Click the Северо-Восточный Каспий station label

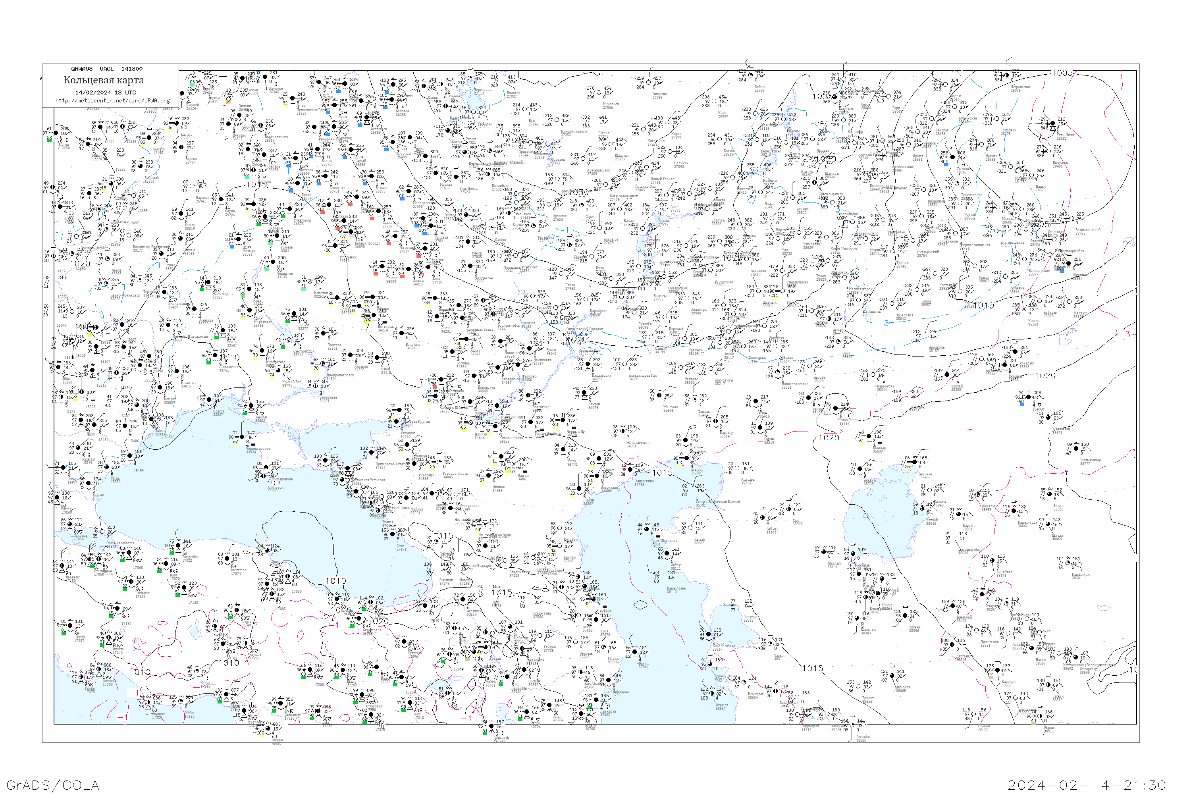[717, 502]
